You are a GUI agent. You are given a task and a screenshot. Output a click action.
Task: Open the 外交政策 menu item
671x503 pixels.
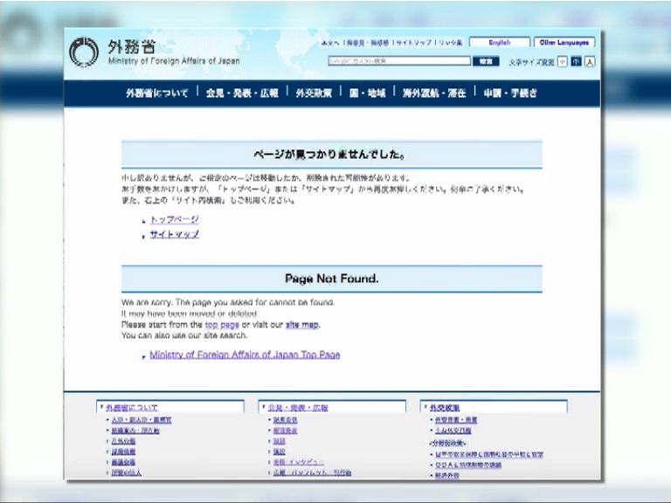[x=314, y=93]
